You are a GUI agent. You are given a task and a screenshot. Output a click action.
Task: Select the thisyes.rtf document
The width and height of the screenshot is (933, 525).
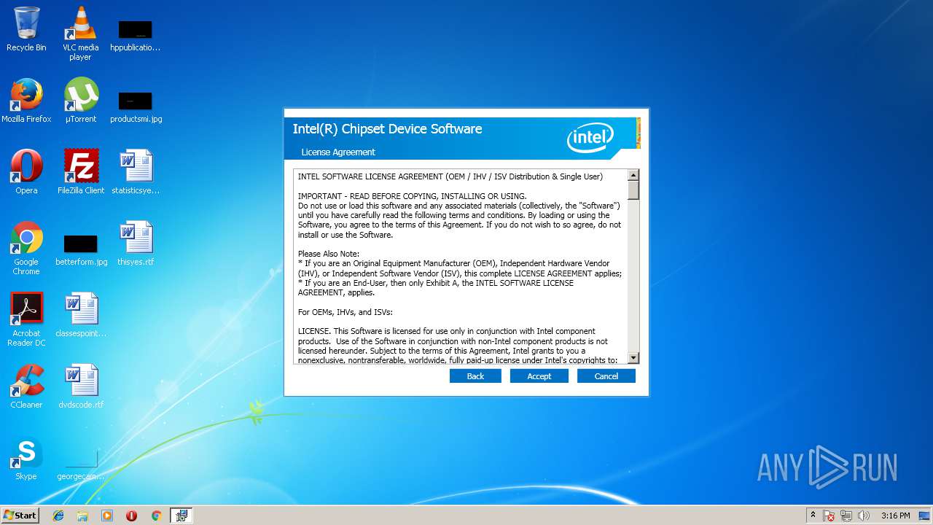tap(136, 244)
